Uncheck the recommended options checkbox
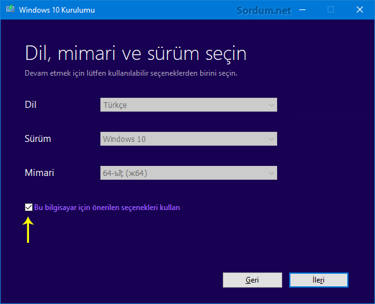The width and height of the screenshot is (375, 304). click(28, 208)
